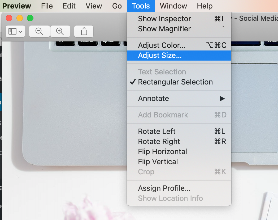Choose Adjust Color to edit image

click(x=162, y=45)
